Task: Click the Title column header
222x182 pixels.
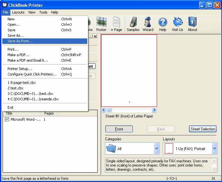Action: click(22, 113)
